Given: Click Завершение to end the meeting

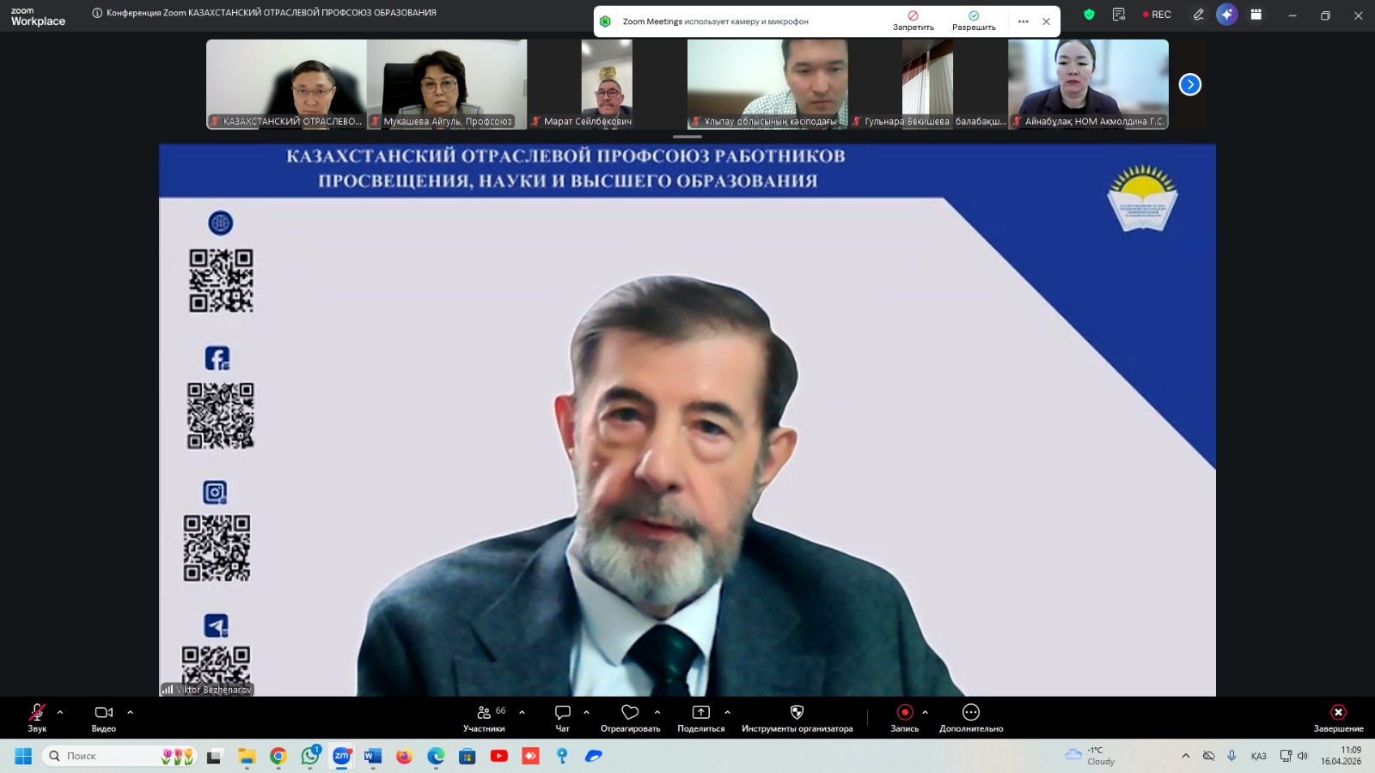Looking at the screenshot, I should tap(1338, 716).
